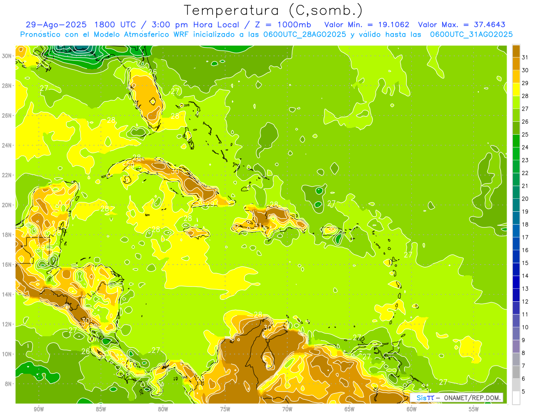Click the "16N" latitude axis label
This screenshot has width=537, height=415.
(x=7, y=265)
